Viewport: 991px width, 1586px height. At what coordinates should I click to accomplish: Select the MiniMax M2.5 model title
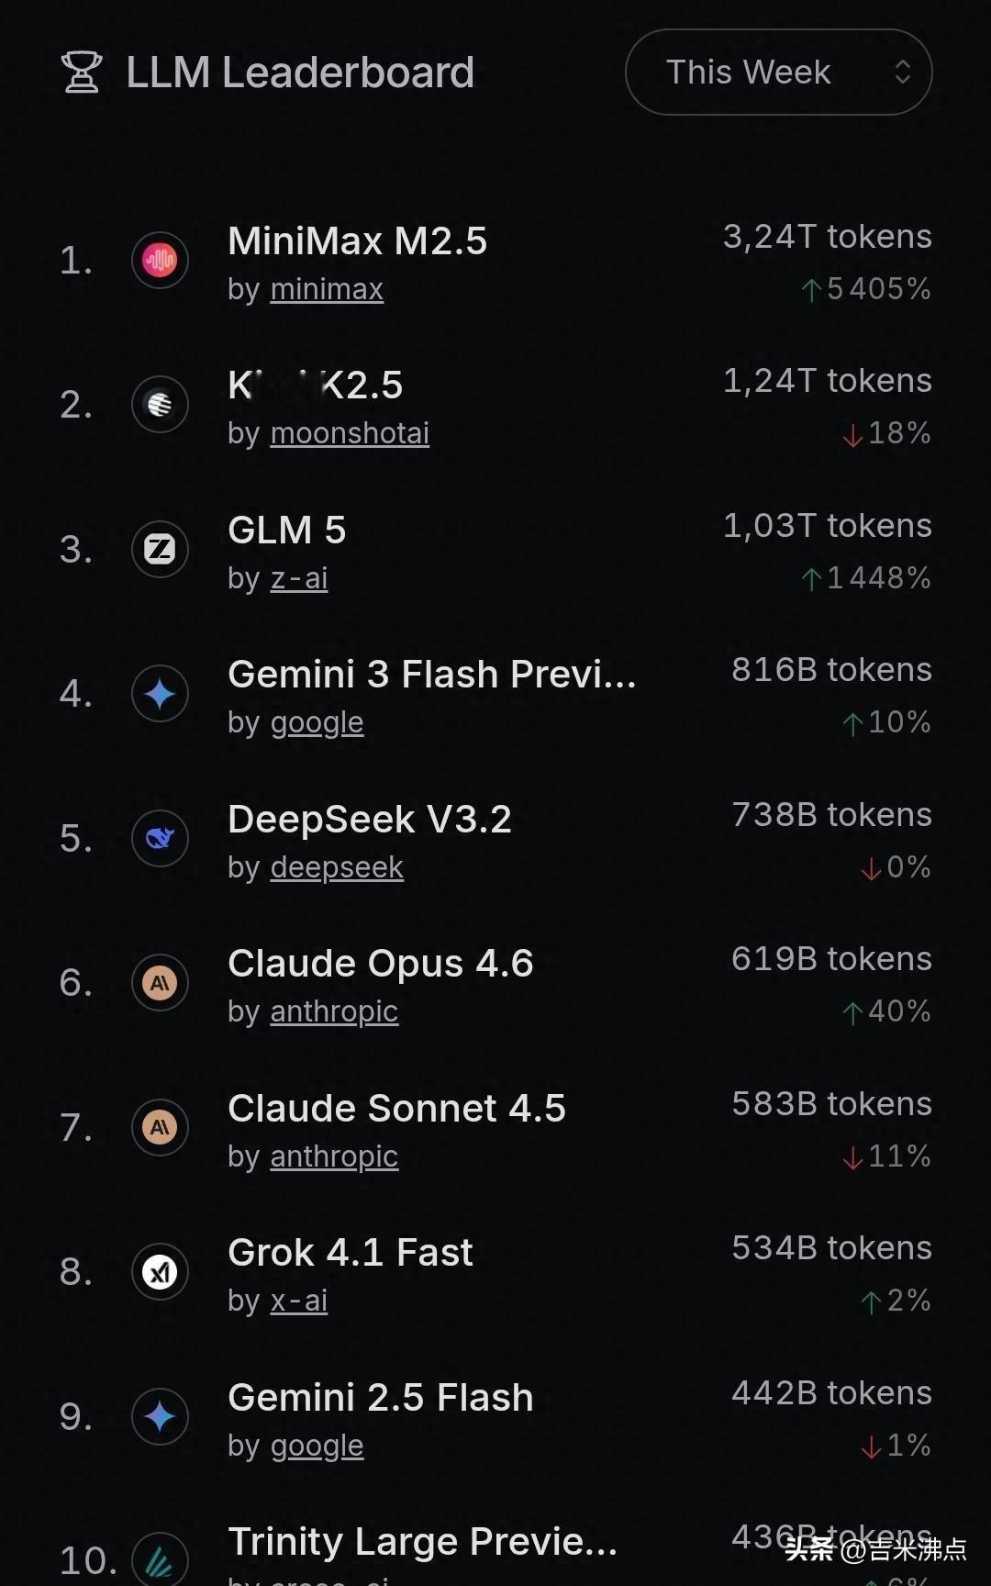tap(357, 241)
